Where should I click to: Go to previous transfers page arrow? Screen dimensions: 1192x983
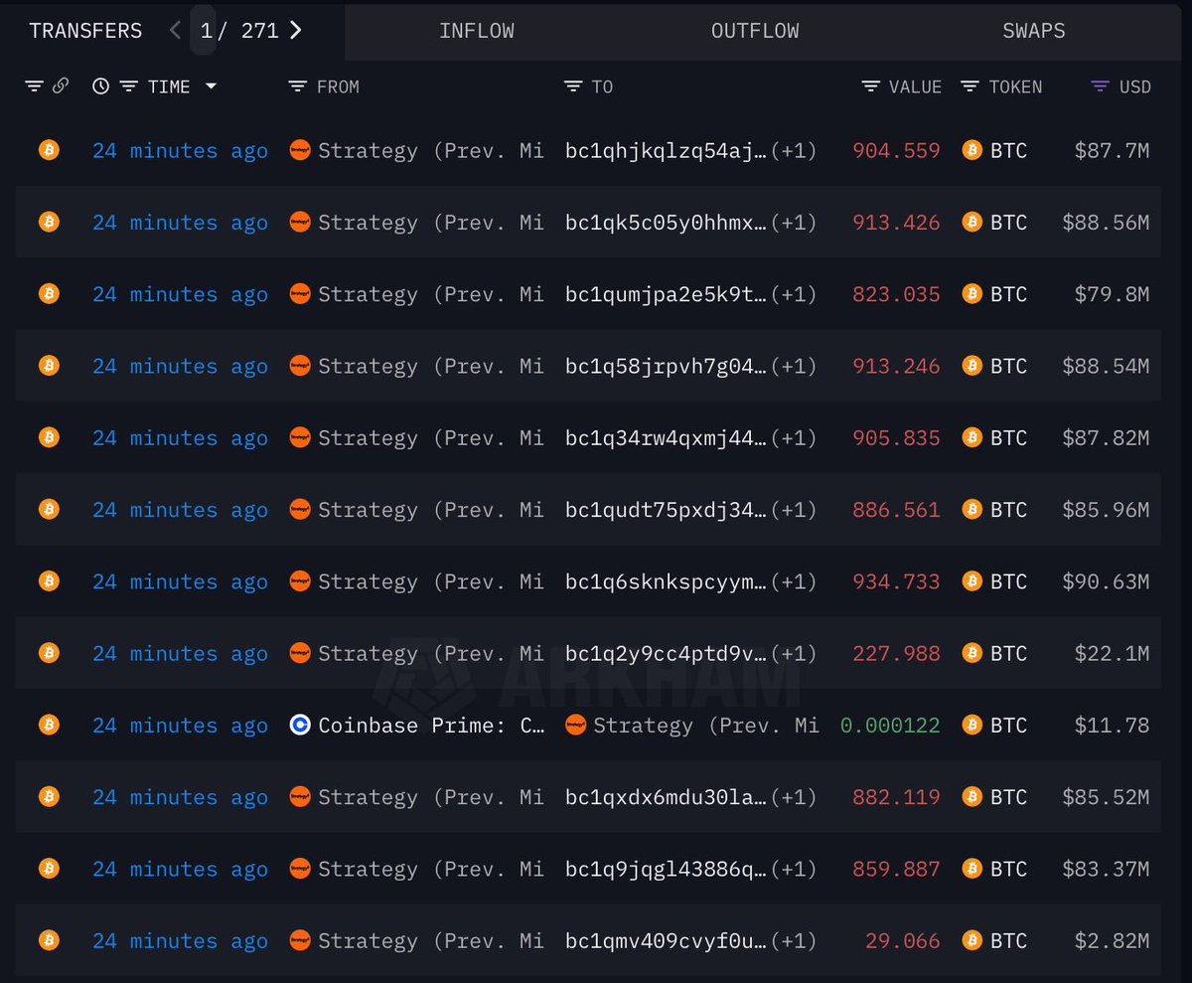point(175,30)
